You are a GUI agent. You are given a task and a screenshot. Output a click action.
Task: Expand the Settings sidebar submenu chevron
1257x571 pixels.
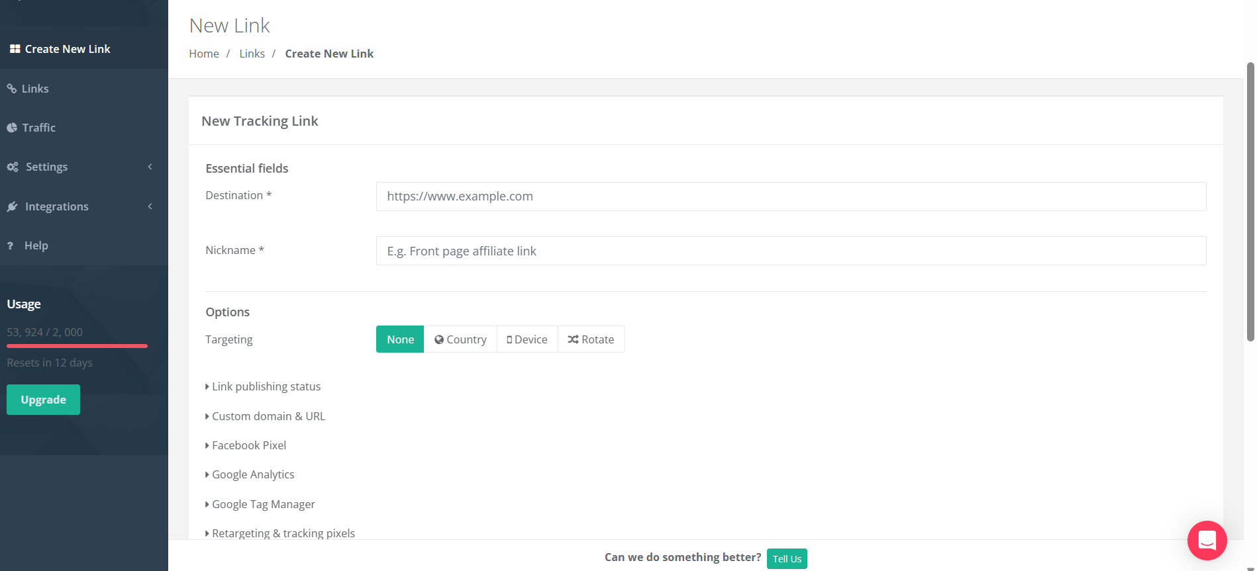[150, 167]
